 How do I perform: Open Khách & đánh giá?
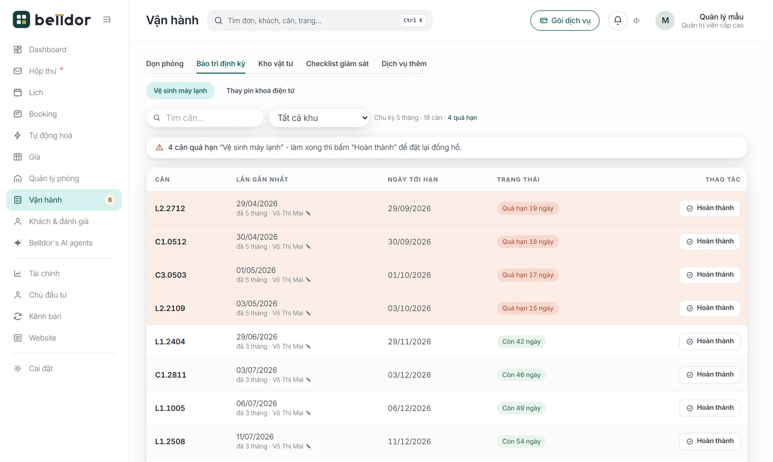click(x=64, y=221)
